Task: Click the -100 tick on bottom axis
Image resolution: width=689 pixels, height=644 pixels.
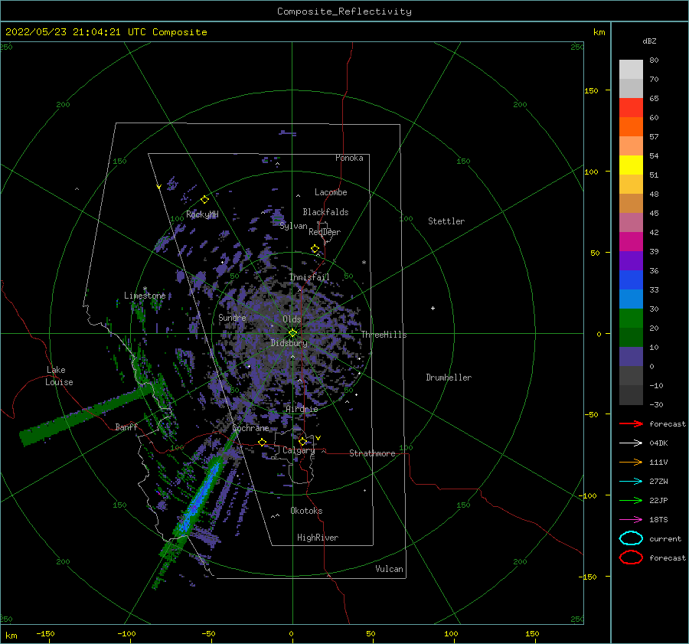Action: (x=126, y=633)
